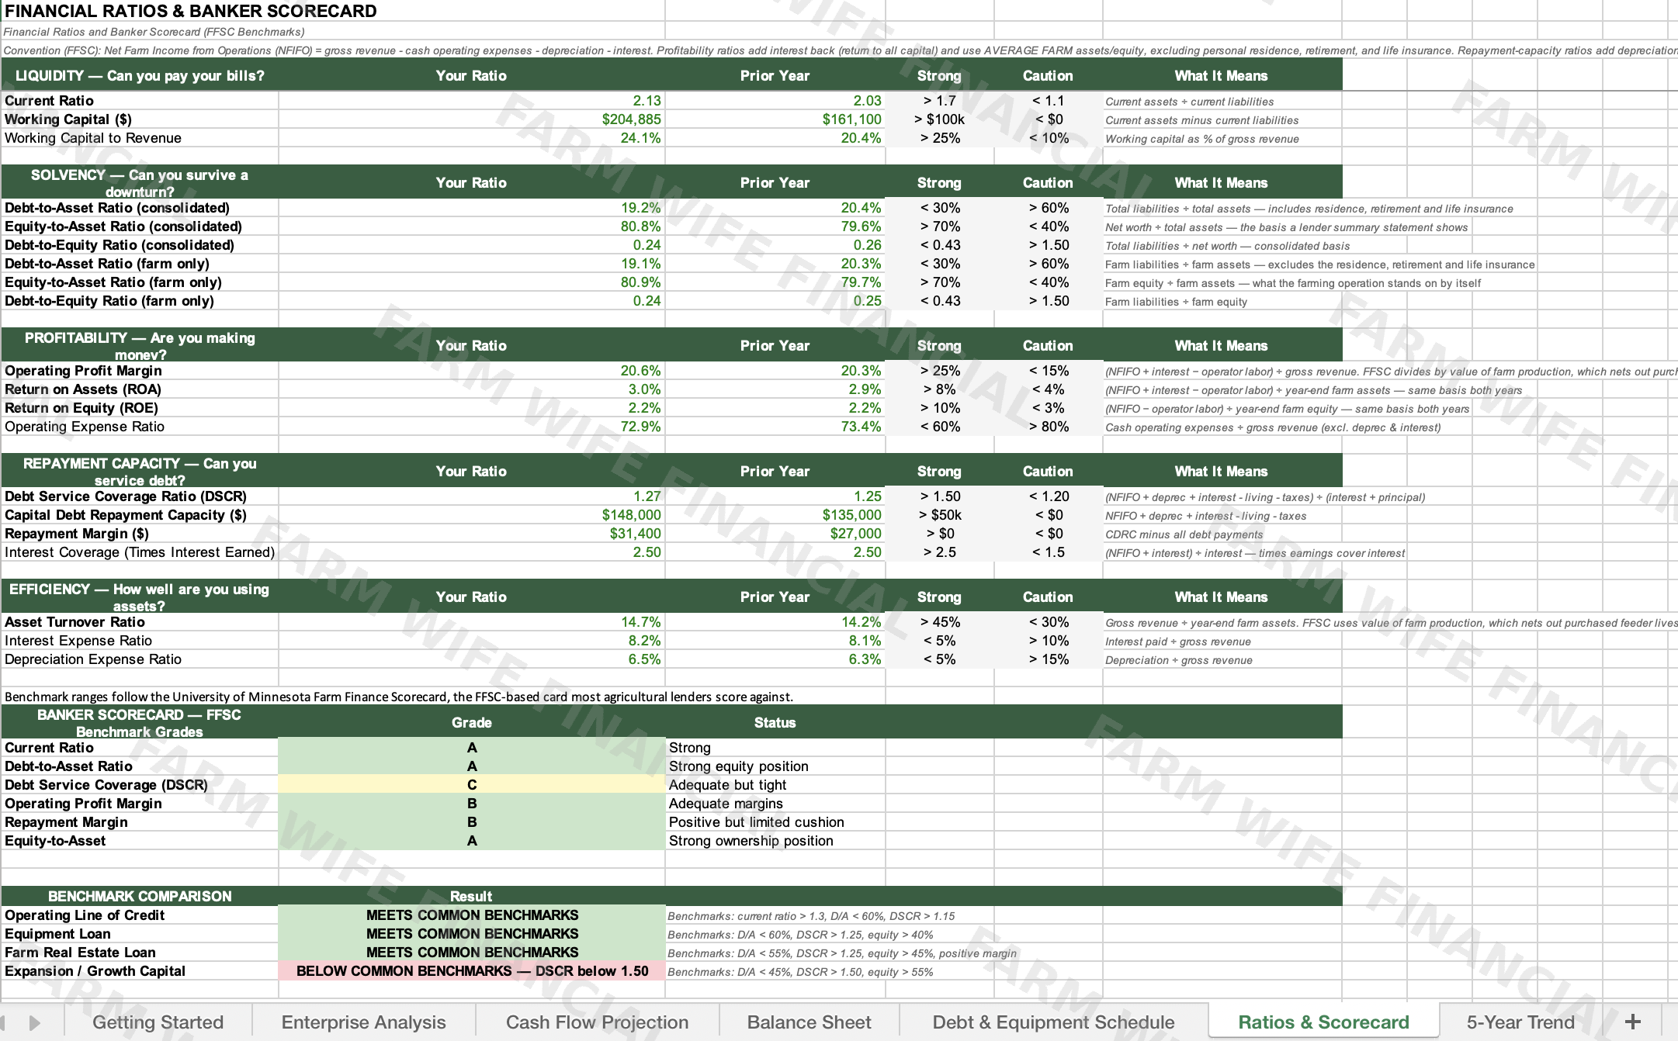1678x1041 pixels.
Task: Click the Ratios & Scorecard tab
Action: pyautogui.click(x=1323, y=1022)
